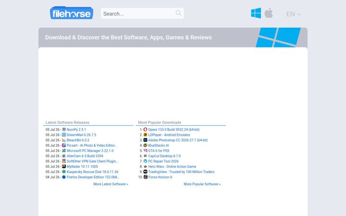Click the Forza Horizon 6 icon

click(146, 177)
